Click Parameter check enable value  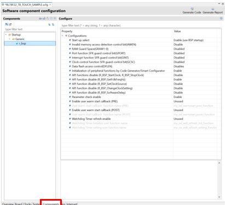tap(195, 97)
